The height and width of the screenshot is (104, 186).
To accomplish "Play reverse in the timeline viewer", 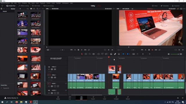I will point(146,50).
